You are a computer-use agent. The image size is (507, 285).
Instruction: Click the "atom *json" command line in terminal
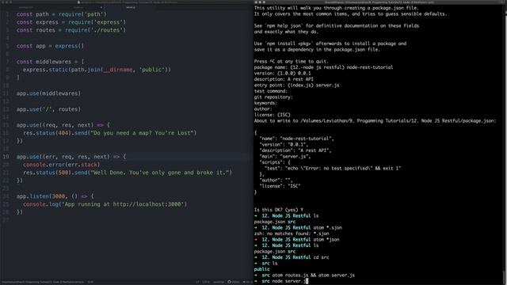tap(296, 240)
